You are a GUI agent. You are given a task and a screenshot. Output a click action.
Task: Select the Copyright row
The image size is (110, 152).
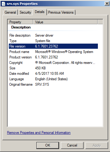pos(53,63)
